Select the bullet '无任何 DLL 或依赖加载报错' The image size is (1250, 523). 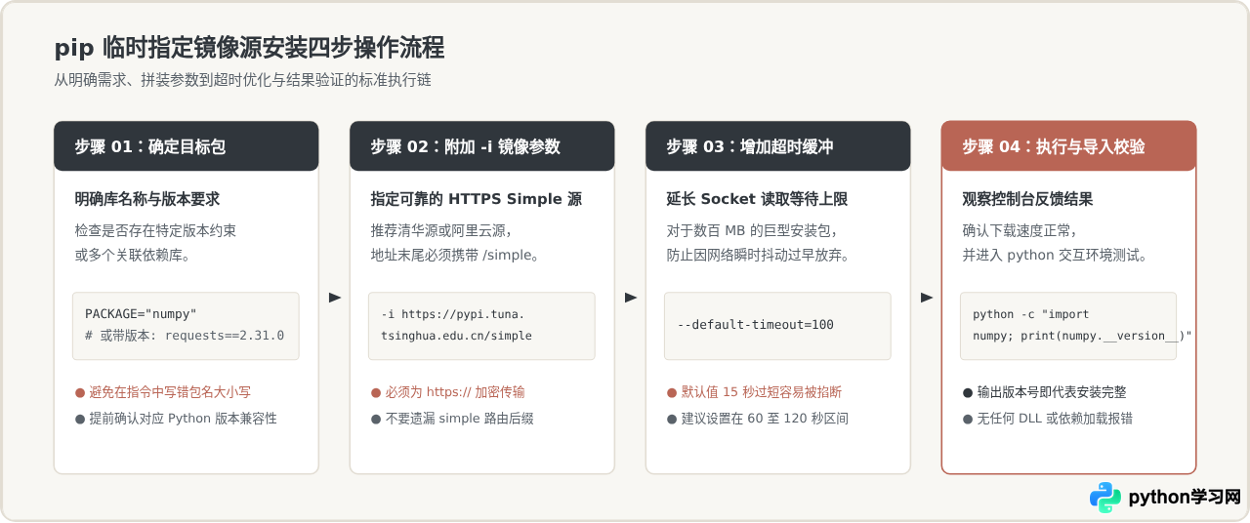coord(1048,419)
